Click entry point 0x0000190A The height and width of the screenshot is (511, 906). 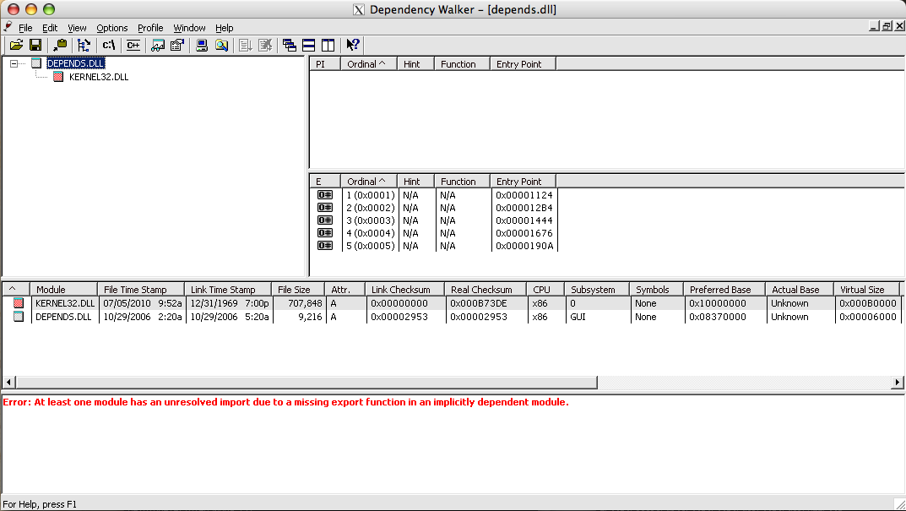coord(524,246)
